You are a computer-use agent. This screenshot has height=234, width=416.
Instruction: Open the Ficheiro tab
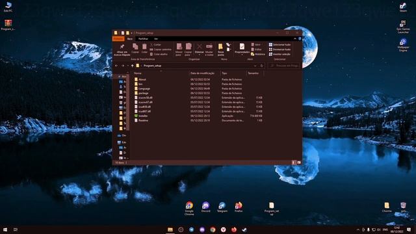point(118,39)
